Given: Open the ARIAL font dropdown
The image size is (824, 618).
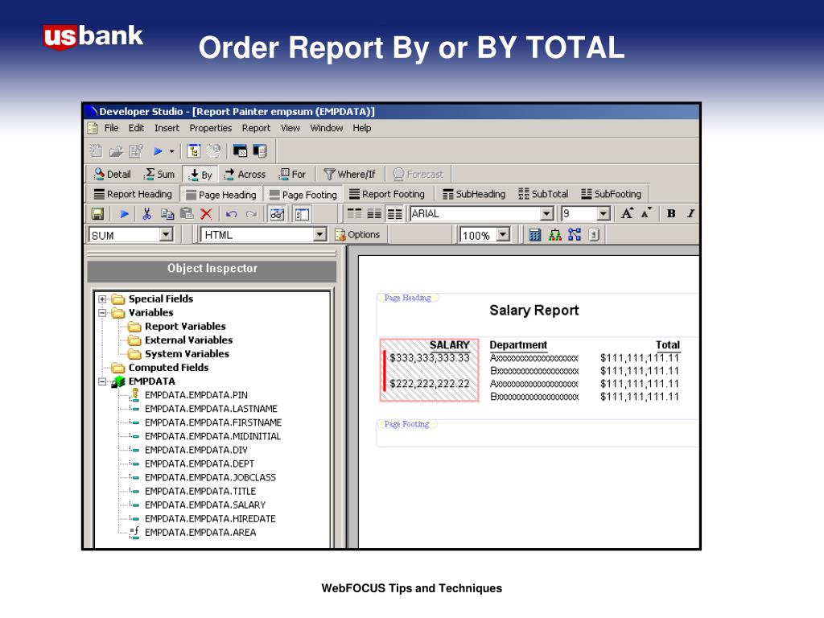Looking at the screenshot, I should pos(546,213).
